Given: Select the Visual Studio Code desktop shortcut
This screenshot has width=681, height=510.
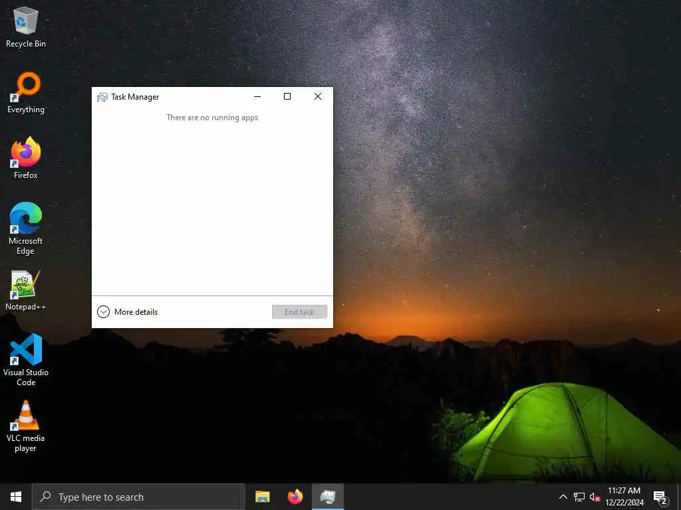Looking at the screenshot, I should (26, 359).
